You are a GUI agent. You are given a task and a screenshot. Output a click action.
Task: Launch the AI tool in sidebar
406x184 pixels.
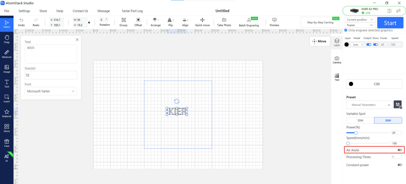[x=7, y=158]
